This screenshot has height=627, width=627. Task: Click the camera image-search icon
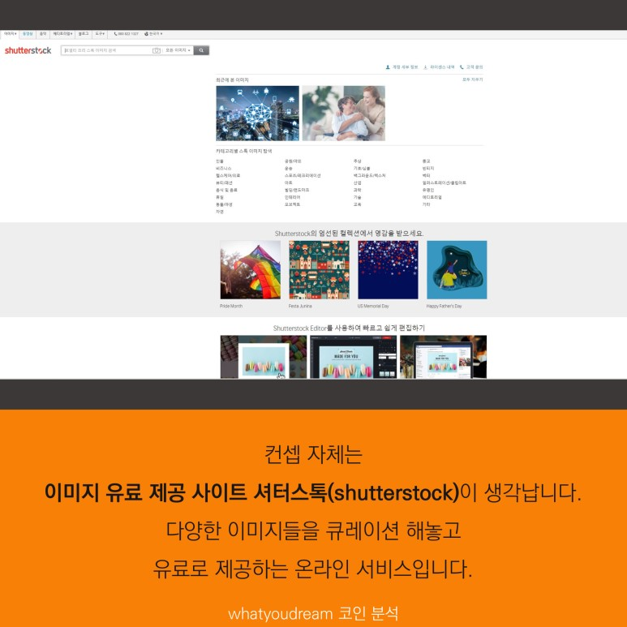coord(157,50)
